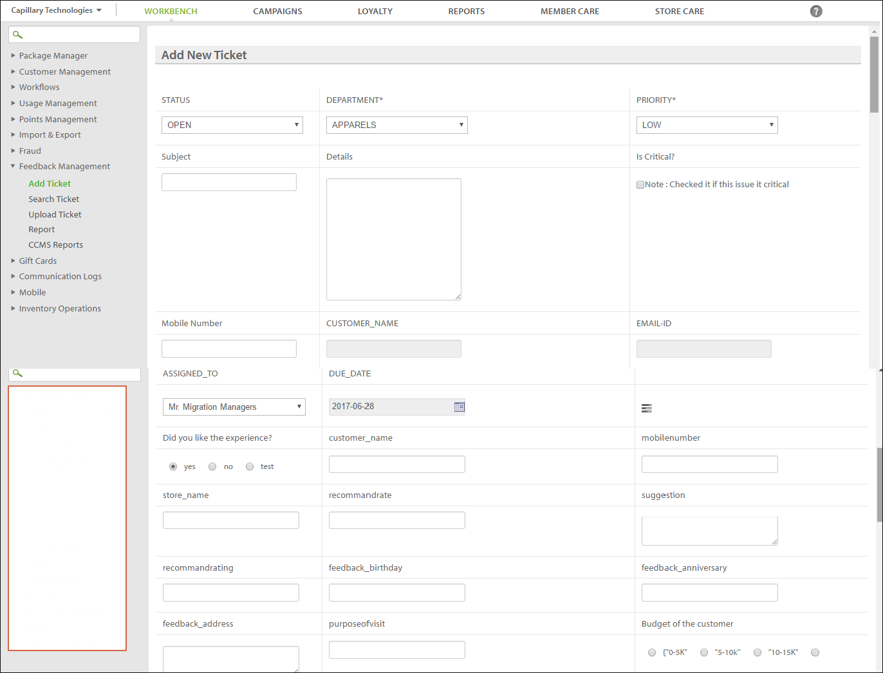Open the ASSIGNED_TO dropdown showing Mr. Migration Managers
Screen dimensions: 883x673
234,407
